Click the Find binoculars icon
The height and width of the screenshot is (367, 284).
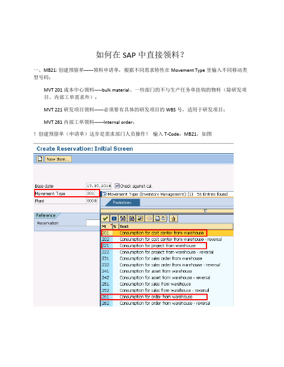click(123, 219)
